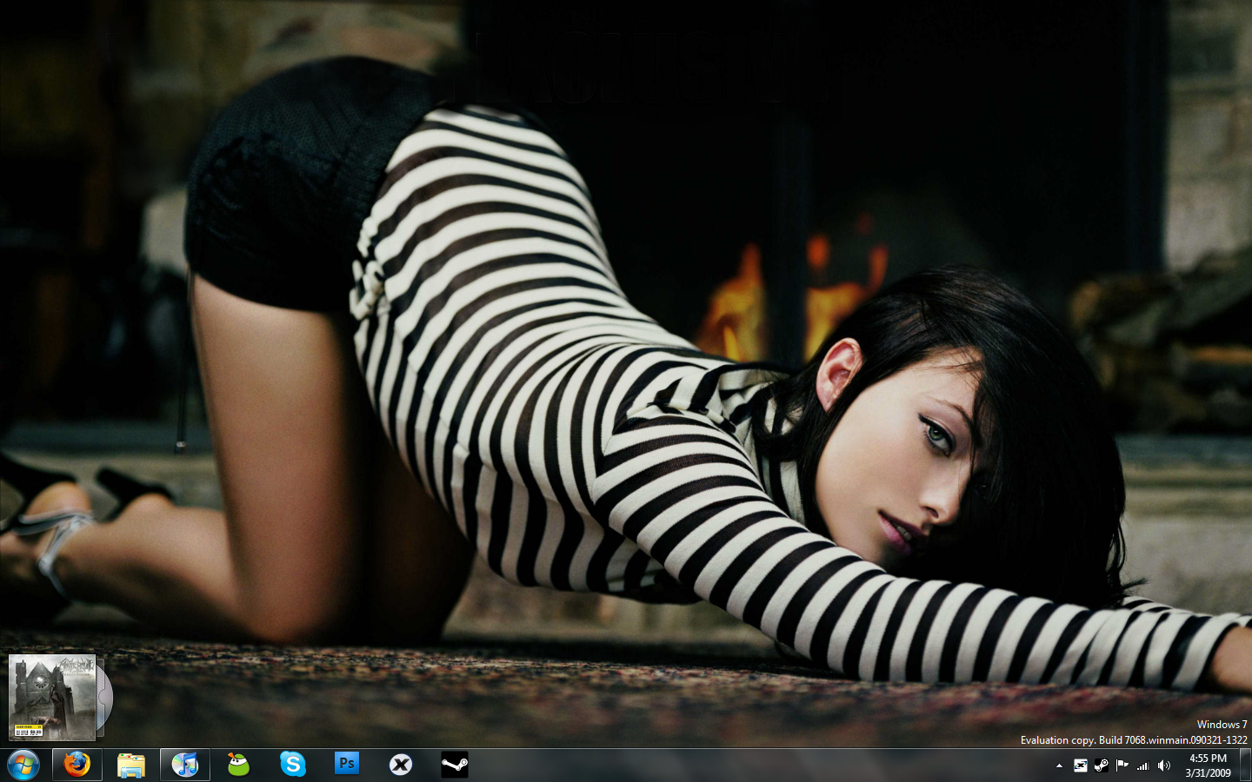This screenshot has height=782, width=1252.
Task: Click the first tray icon beside the arrow
Action: pyautogui.click(x=1080, y=765)
